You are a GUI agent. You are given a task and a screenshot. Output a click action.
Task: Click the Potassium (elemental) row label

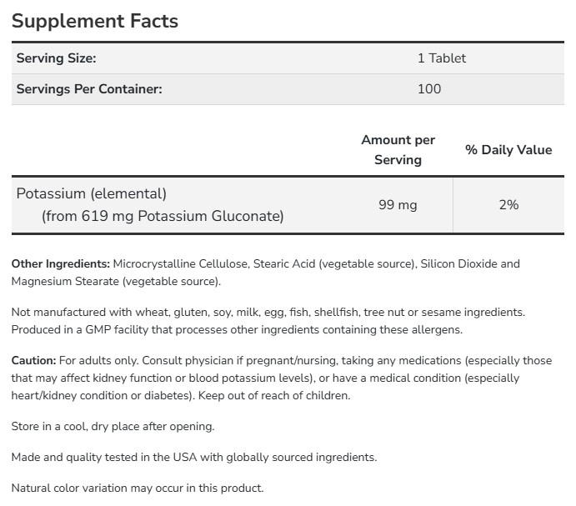click(x=92, y=193)
